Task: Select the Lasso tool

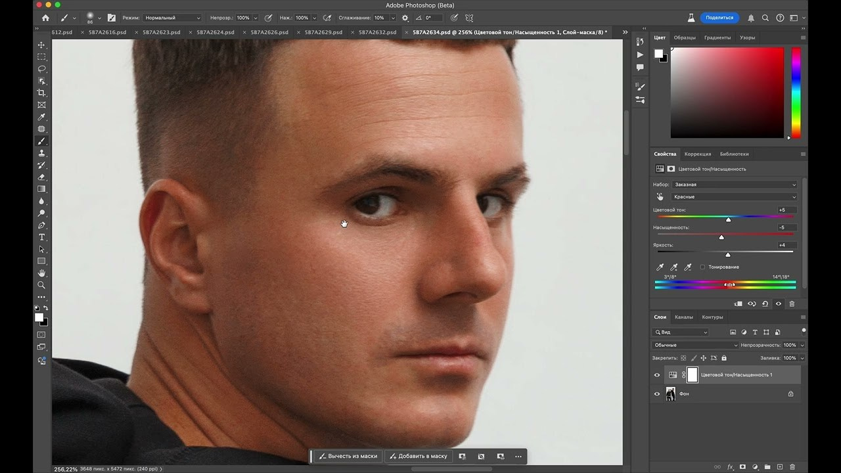Action: point(41,69)
